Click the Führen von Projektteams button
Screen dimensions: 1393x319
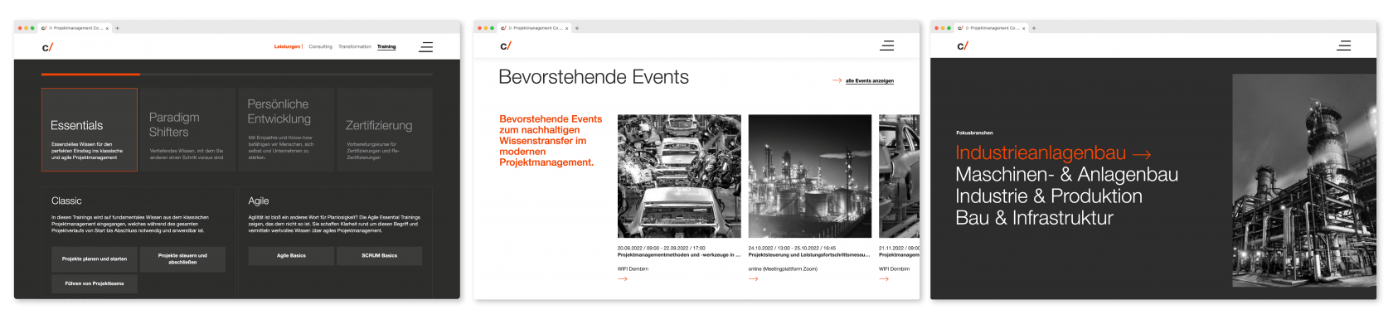(x=95, y=283)
